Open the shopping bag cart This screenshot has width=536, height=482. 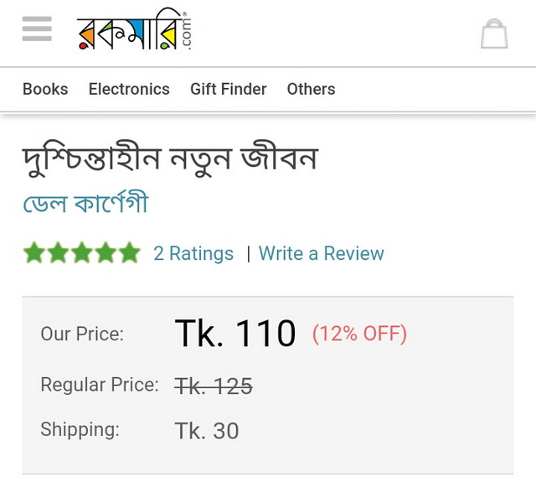click(x=494, y=34)
